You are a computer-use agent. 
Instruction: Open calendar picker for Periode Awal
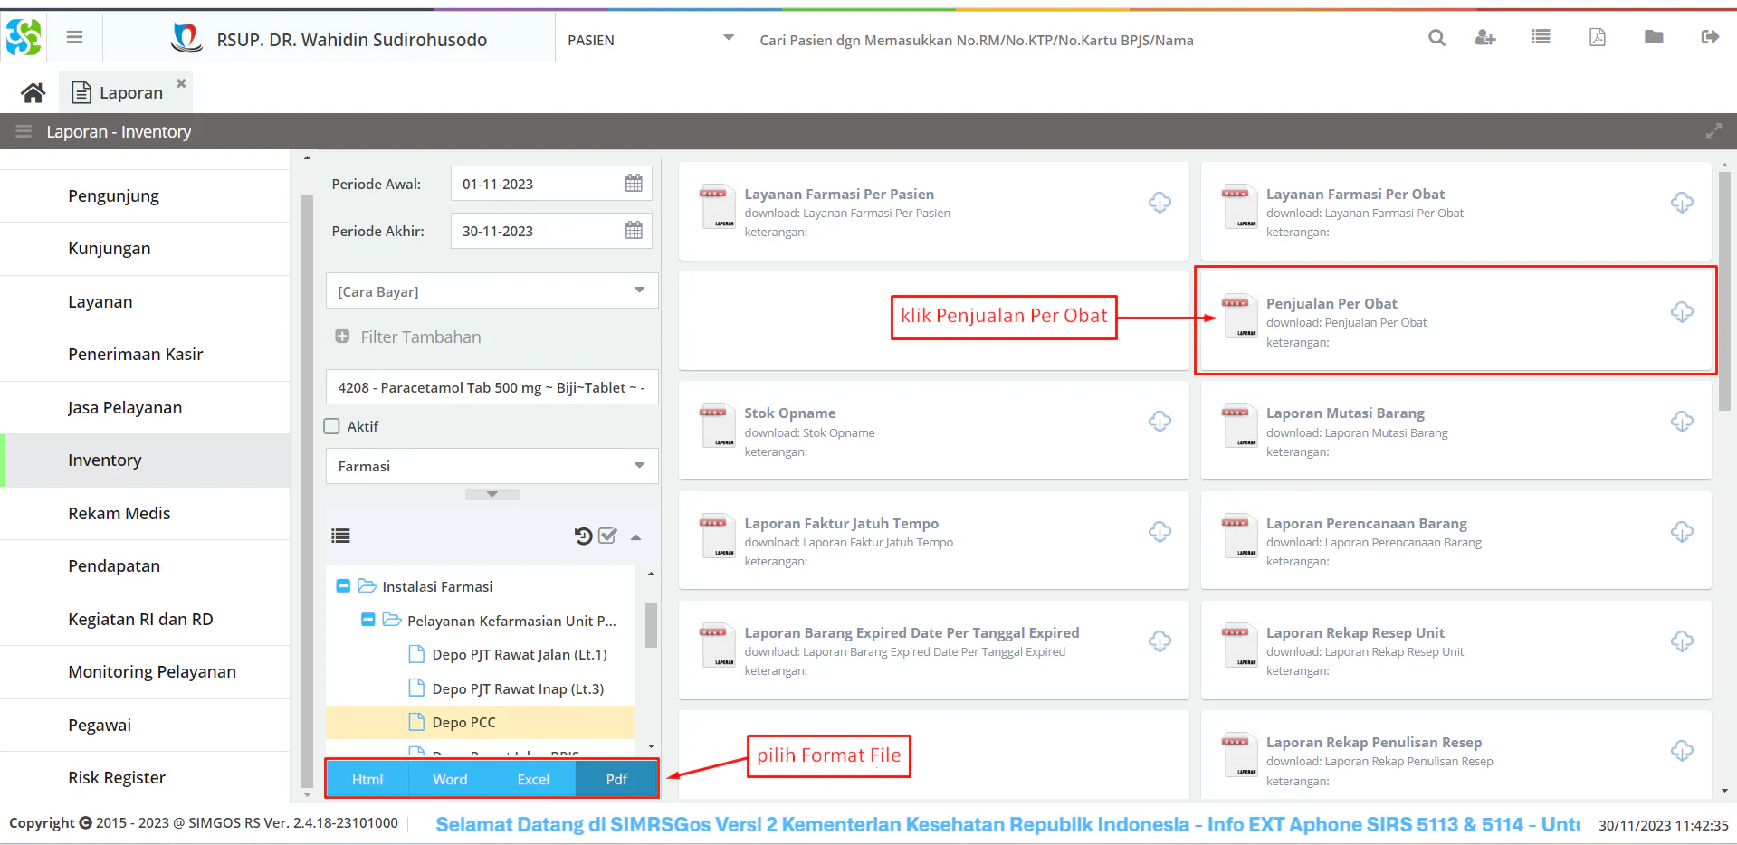tap(634, 184)
